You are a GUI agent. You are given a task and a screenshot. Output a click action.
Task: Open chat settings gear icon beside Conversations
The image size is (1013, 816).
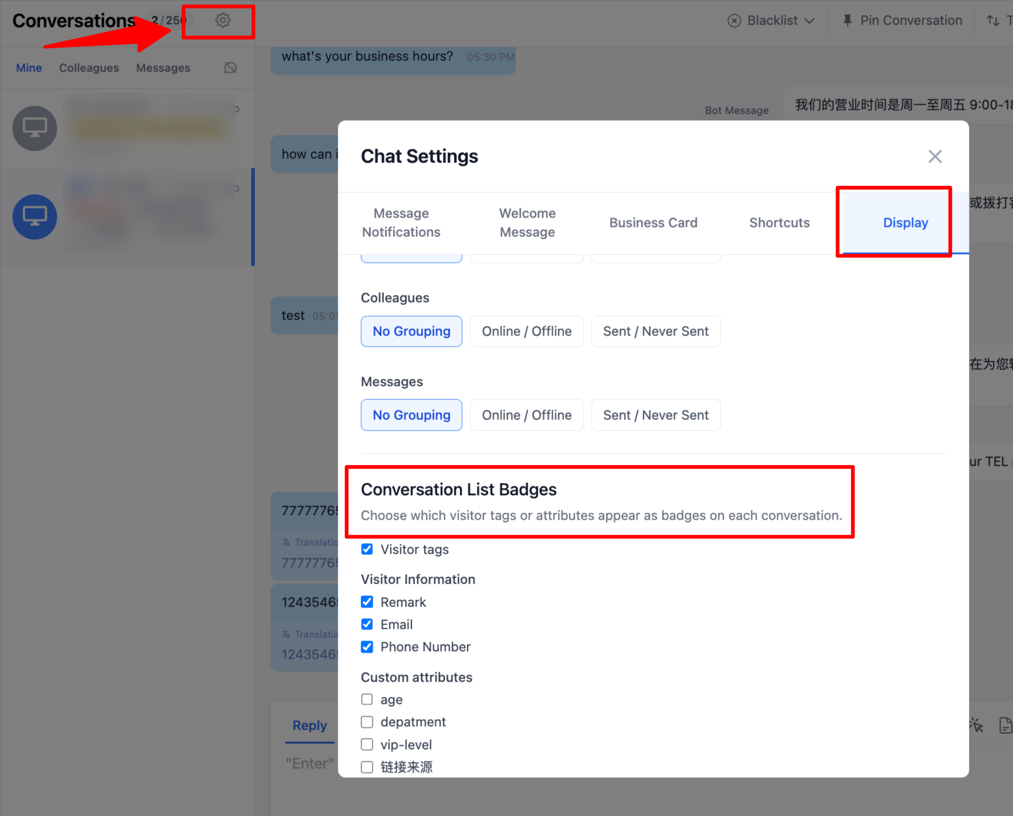tap(223, 21)
